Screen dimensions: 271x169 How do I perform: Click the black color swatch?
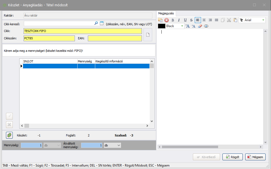[x=162, y=26]
